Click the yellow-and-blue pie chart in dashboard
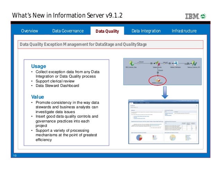The image size is (221, 170). [173, 138]
